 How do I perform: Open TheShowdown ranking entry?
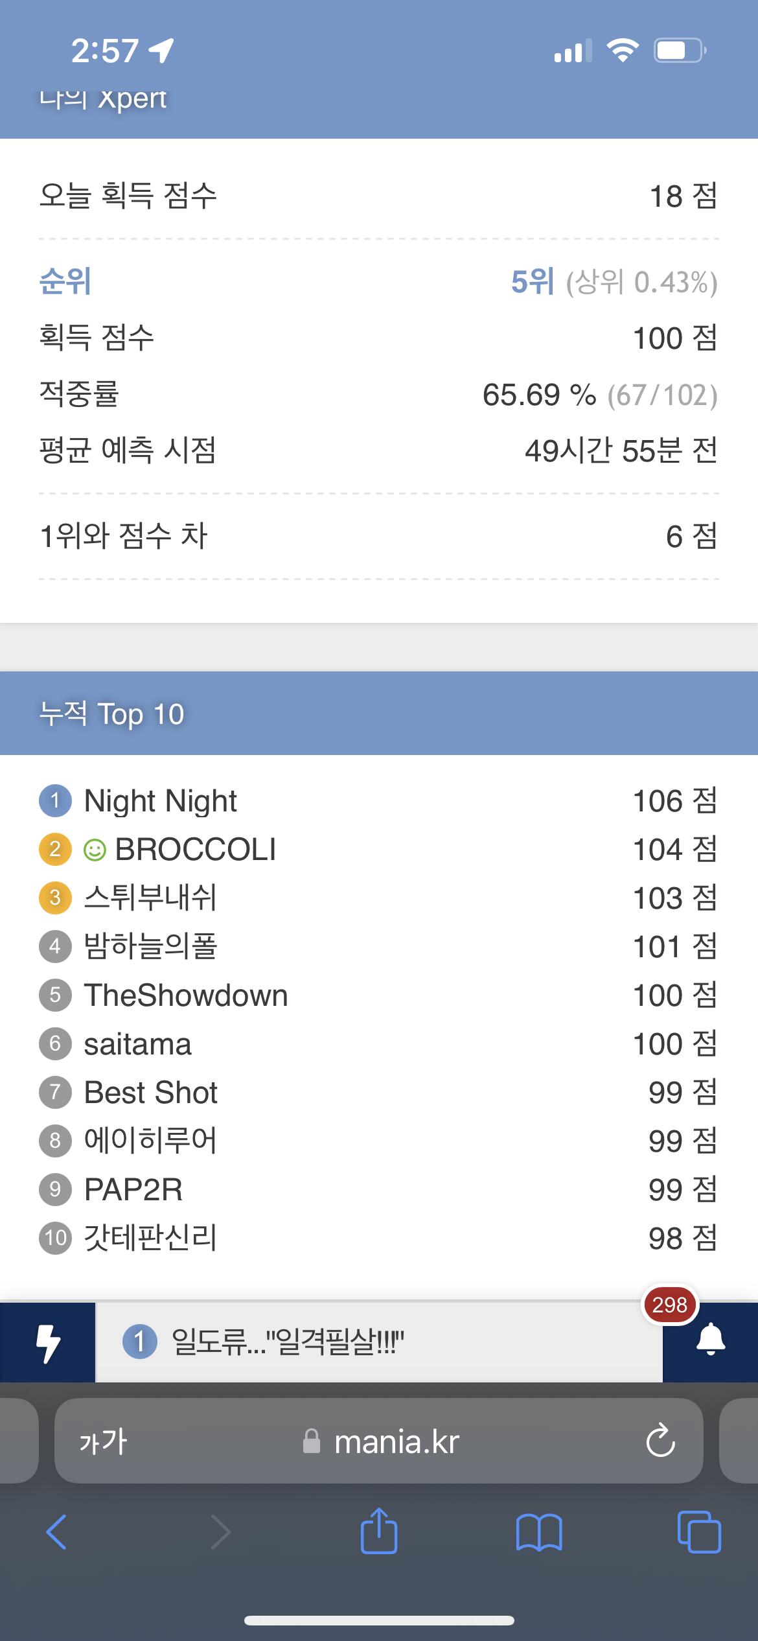(186, 995)
